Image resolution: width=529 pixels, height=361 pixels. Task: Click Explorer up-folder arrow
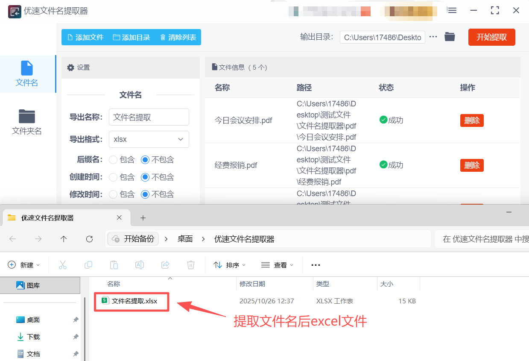point(64,239)
